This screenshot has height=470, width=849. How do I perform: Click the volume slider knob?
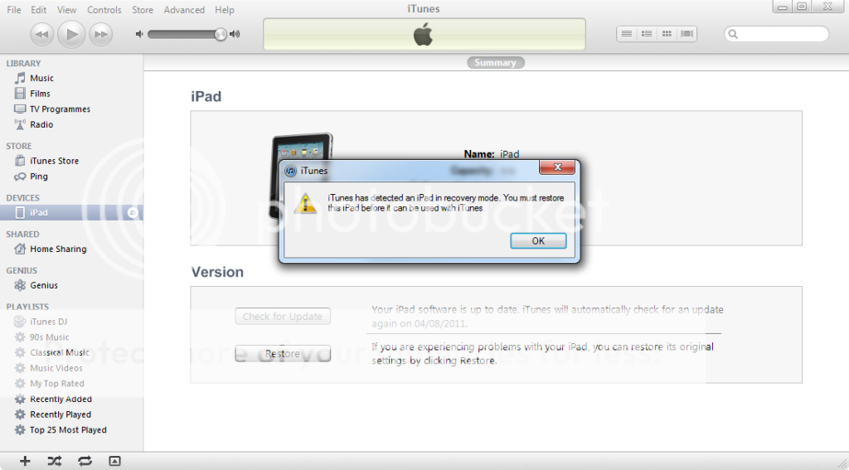[x=221, y=34]
